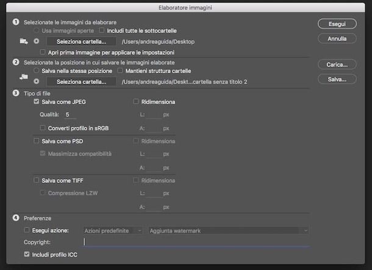Click the TIFF height 'A:' field
372x270 pixels.
[154, 207]
